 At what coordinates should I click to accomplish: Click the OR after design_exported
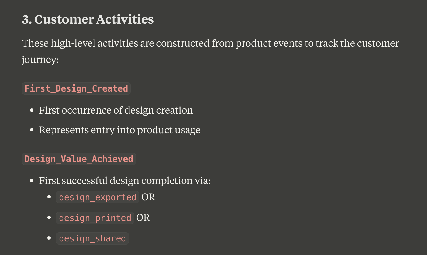tap(148, 197)
